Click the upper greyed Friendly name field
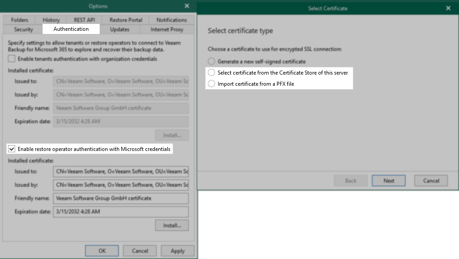This screenshot has width=459, height=259. 121,108
